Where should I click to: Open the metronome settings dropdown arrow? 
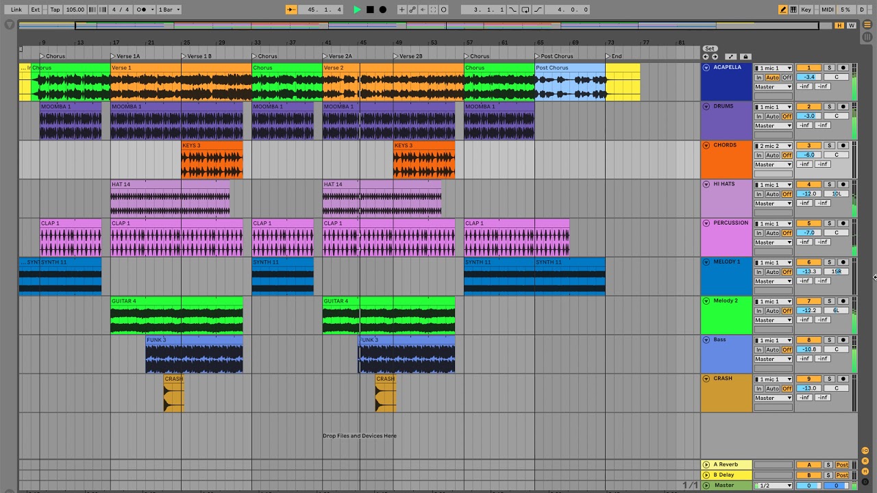(152, 10)
